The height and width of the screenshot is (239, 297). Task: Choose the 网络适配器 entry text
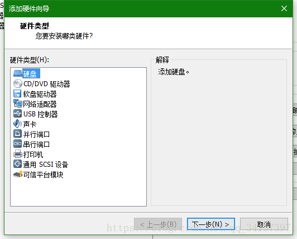(x=40, y=104)
